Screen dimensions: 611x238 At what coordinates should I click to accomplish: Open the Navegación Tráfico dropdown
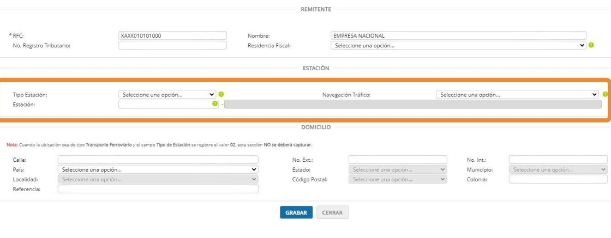(517, 94)
